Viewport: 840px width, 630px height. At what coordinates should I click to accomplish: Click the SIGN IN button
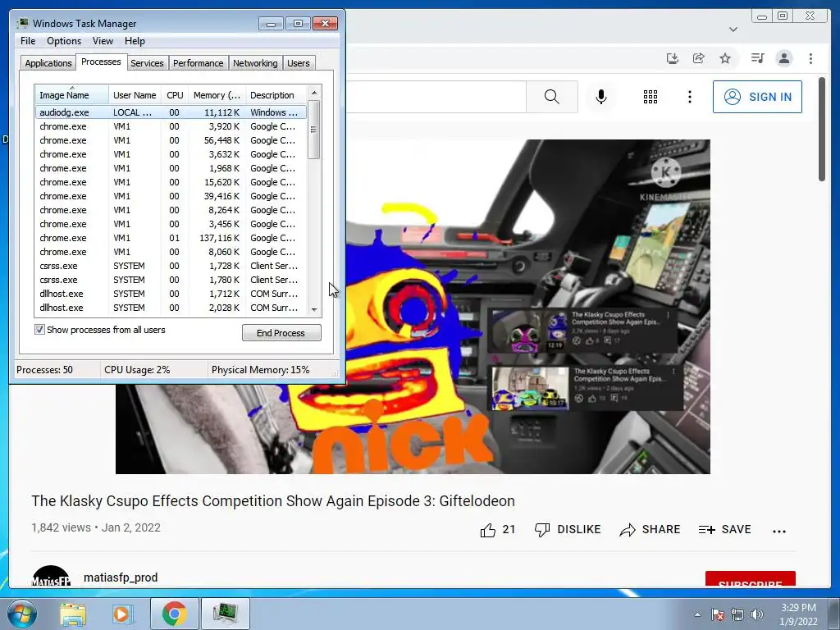click(x=757, y=97)
